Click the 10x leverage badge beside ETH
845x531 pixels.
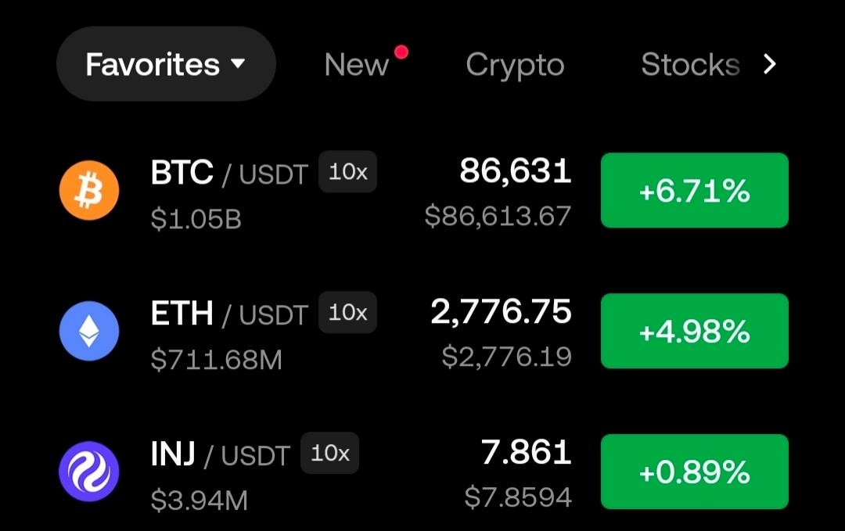pos(347,312)
